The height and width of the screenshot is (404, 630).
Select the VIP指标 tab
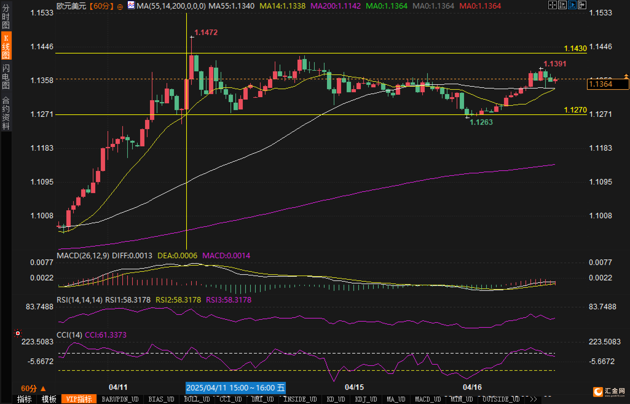coord(79,399)
